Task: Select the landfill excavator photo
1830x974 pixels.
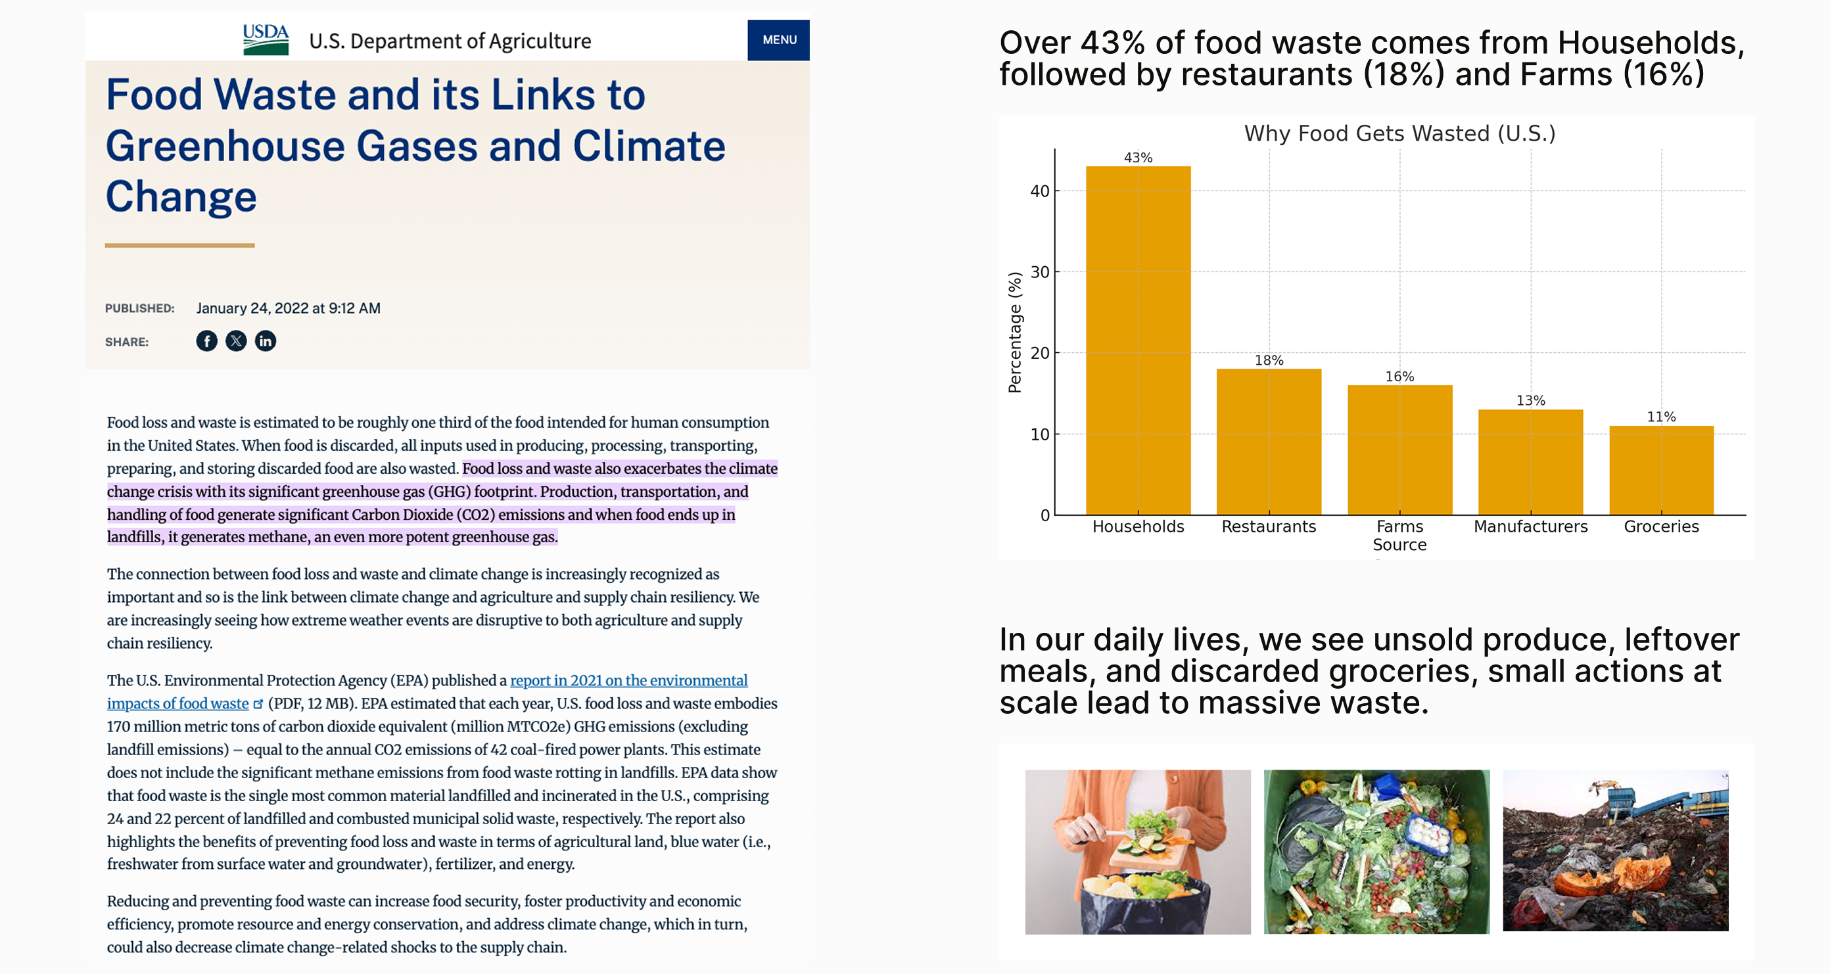Action: pos(1615,850)
